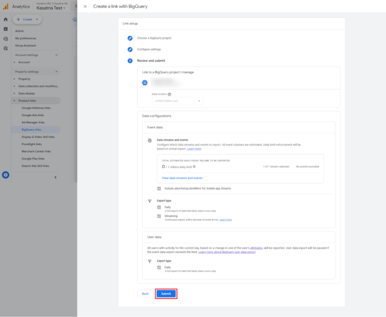386x317 pixels.
Task: Collapse the Account settings section
Action: tap(57, 55)
